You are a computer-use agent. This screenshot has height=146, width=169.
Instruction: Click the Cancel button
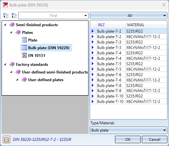[x=155, y=140]
